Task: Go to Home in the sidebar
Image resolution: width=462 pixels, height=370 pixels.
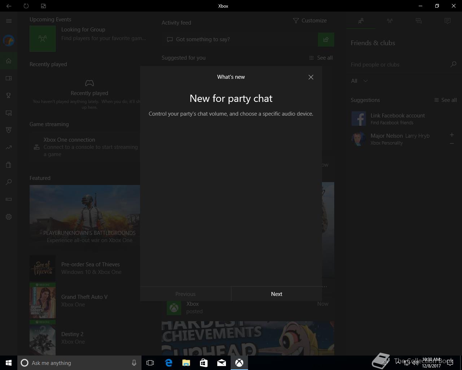Action: pyautogui.click(x=9, y=61)
